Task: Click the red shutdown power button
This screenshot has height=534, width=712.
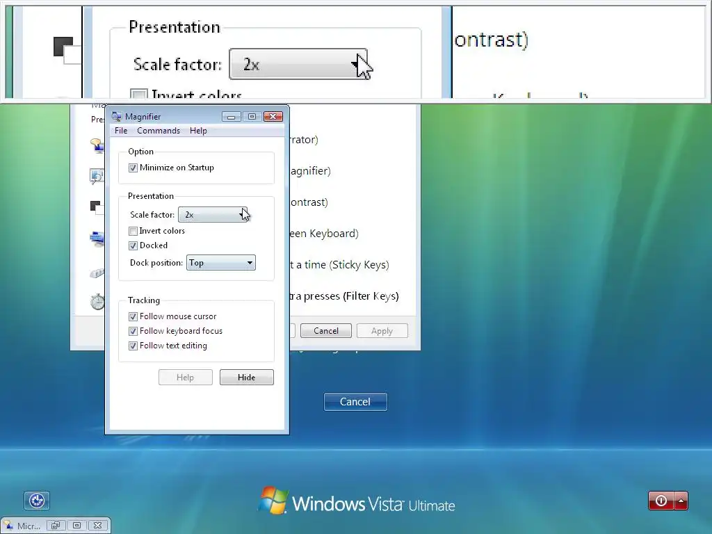Action: point(661,501)
